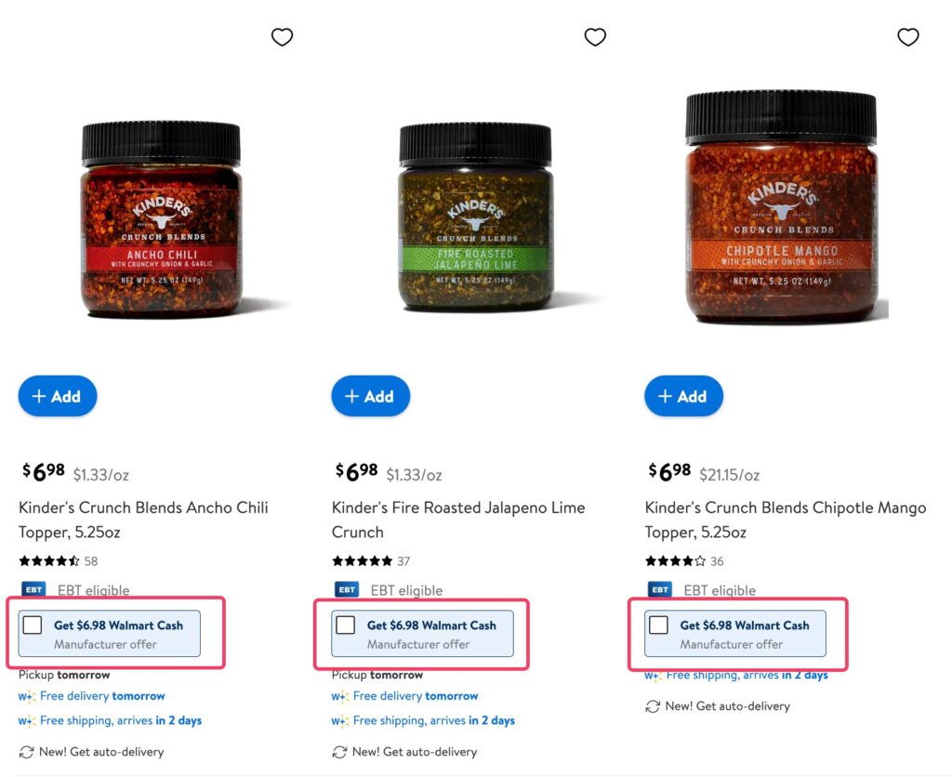Screen dimensions: 952x777
Task: Click EBT badge on Ancho Chili item
Action: point(34,589)
